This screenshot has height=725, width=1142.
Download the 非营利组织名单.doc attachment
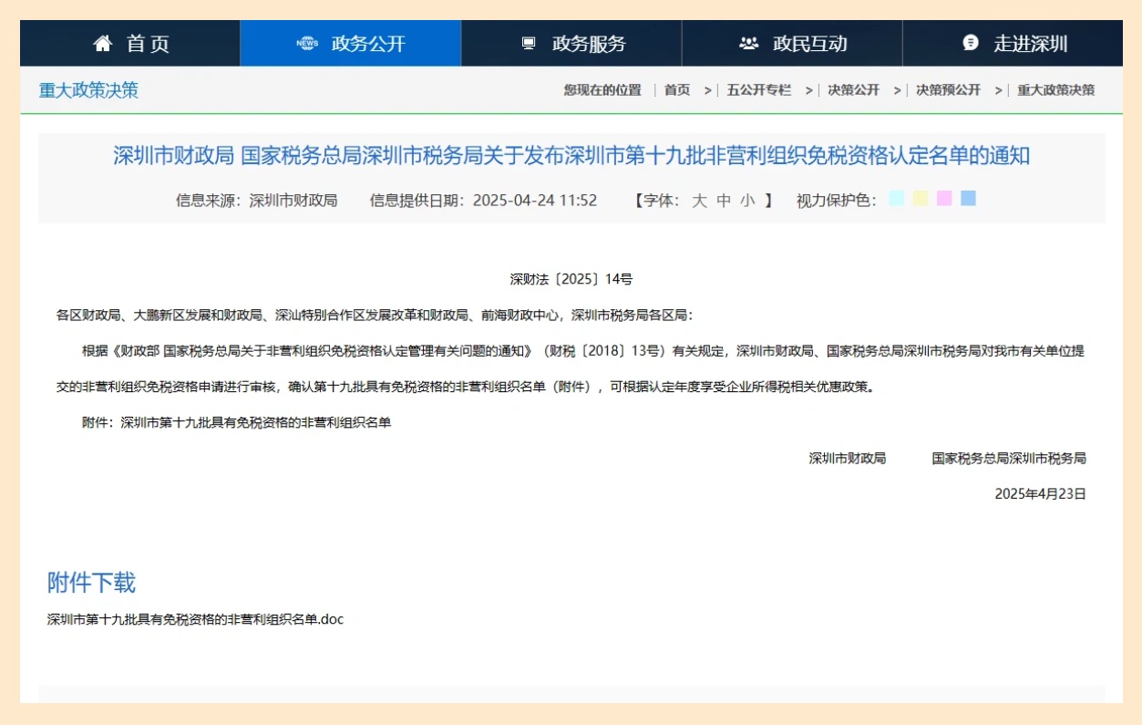pyautogui.click(x=195, y=619)
